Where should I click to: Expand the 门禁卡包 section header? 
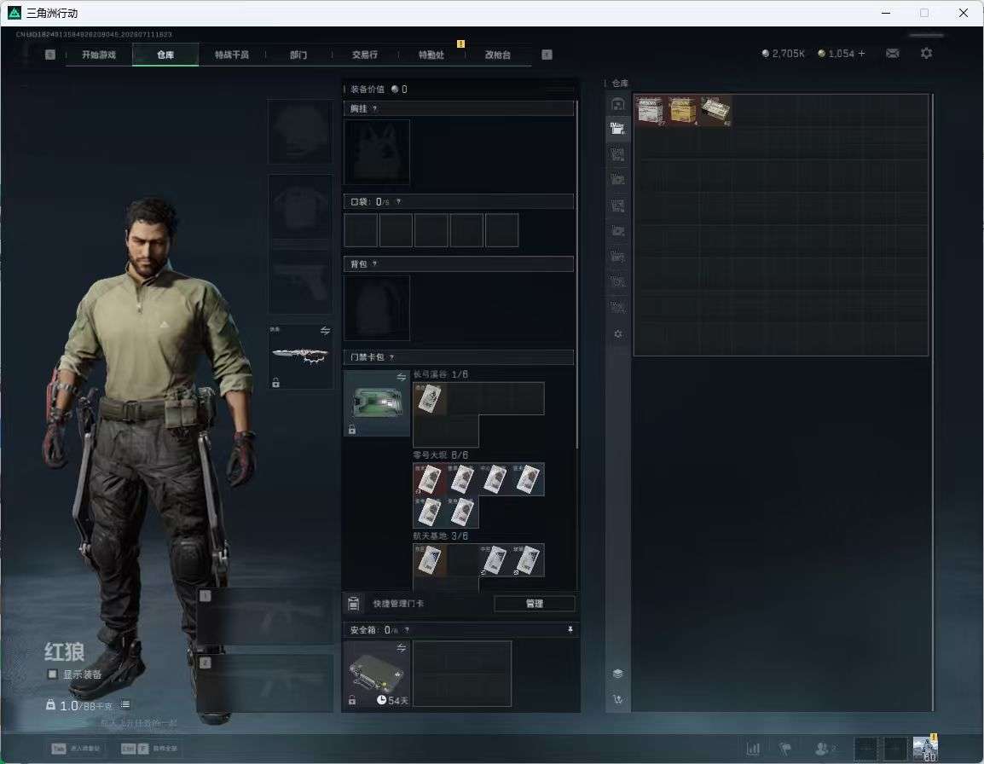pyautogui.click(x=459, y=357)
